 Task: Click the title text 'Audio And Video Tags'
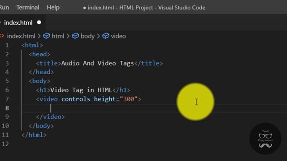[98, 63]
